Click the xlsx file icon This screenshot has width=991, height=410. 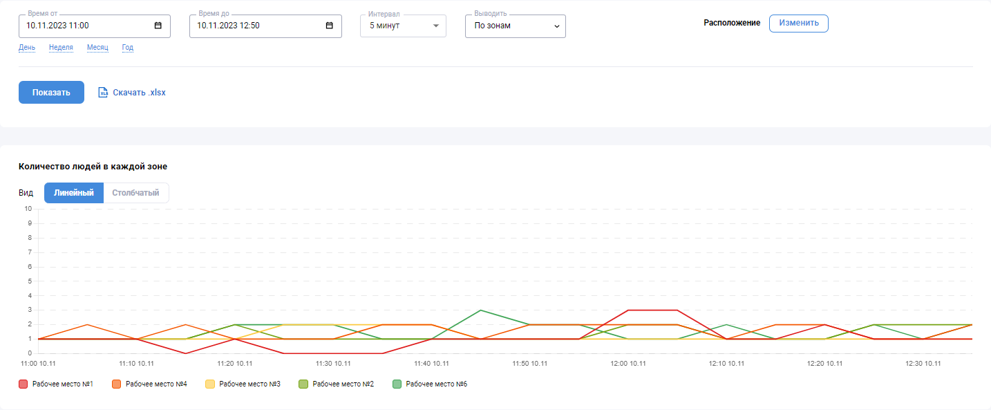click(103, 93)
